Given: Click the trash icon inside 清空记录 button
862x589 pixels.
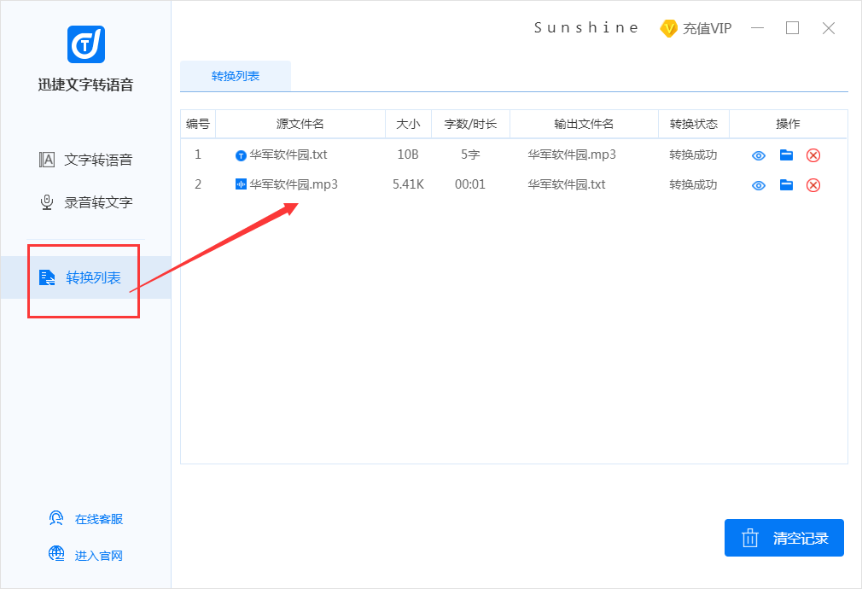Looking at the screenshot, I should (751, 538).
